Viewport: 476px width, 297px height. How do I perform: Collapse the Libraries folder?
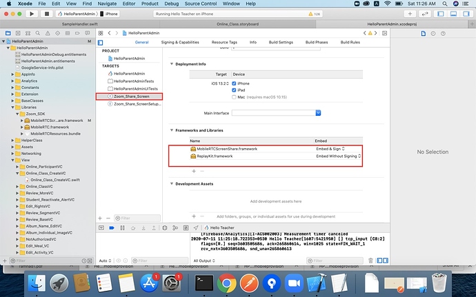(12, 107)
